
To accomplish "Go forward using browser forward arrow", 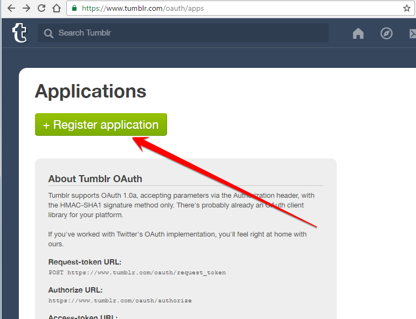I will [x=26, y=8].
